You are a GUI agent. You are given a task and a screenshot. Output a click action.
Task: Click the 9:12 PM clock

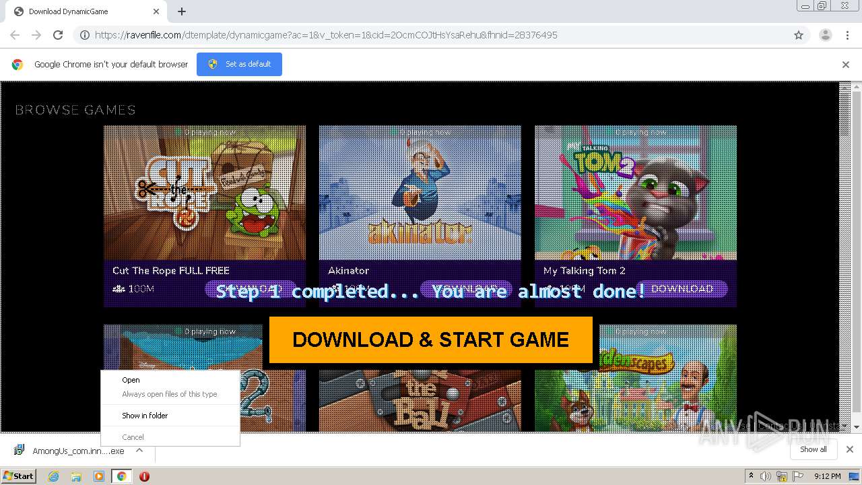pos(828,476)
